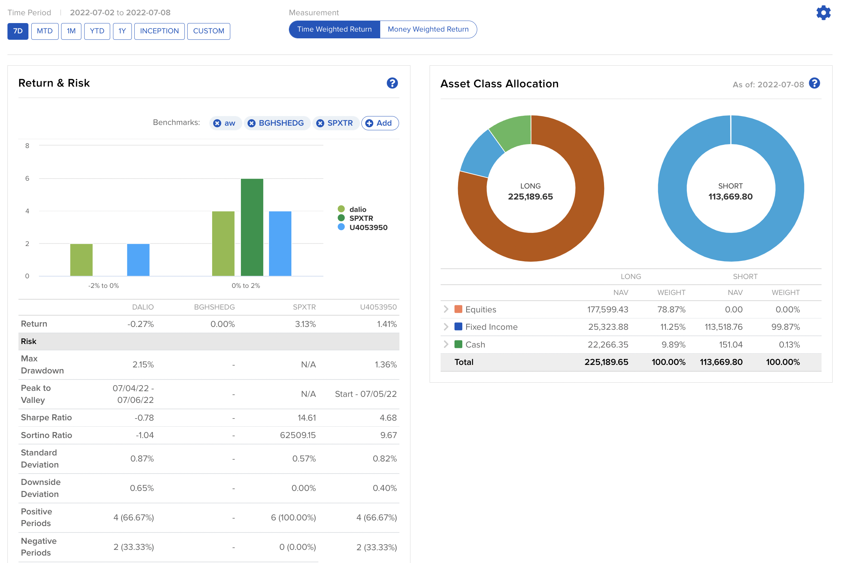Viewport: 845px width, 563px height.
Task: Expand the Equities asset class row
Action: pos(446,310)
